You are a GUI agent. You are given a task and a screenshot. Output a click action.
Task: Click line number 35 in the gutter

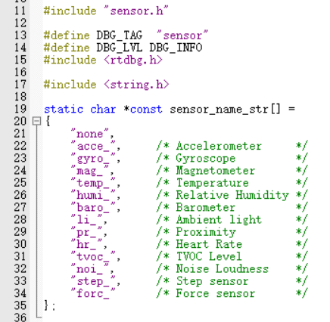point(20,305)
